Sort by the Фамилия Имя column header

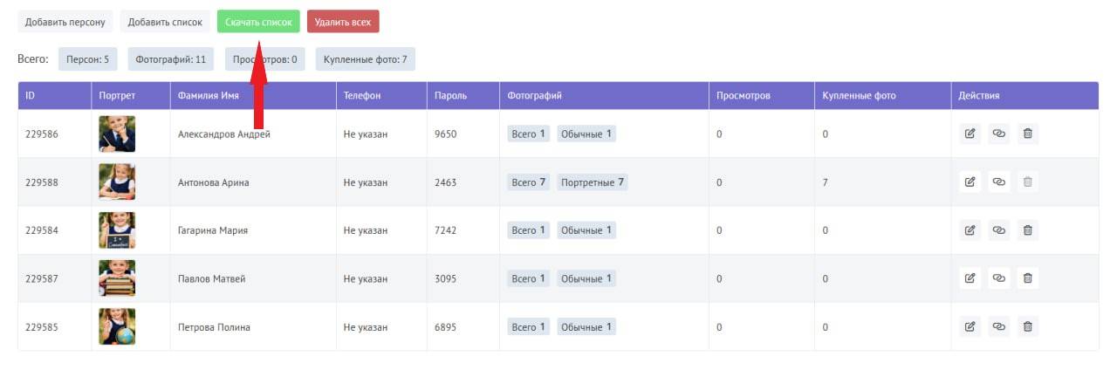(208, 95)
